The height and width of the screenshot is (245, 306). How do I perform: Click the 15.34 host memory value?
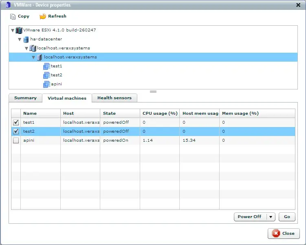tap(189, 140)
